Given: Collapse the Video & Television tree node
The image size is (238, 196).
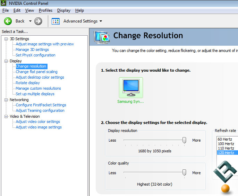Looking at the screenshot, I should point(6,116).
